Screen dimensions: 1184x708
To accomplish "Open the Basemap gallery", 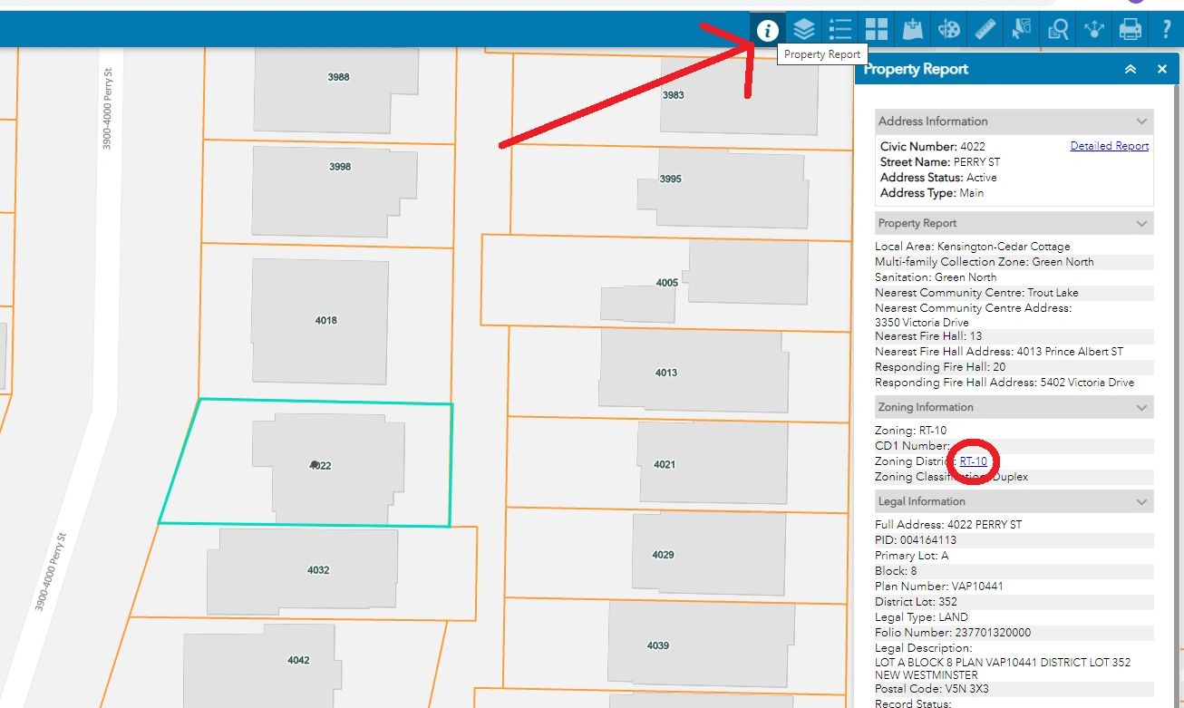I will coord(876,29).
